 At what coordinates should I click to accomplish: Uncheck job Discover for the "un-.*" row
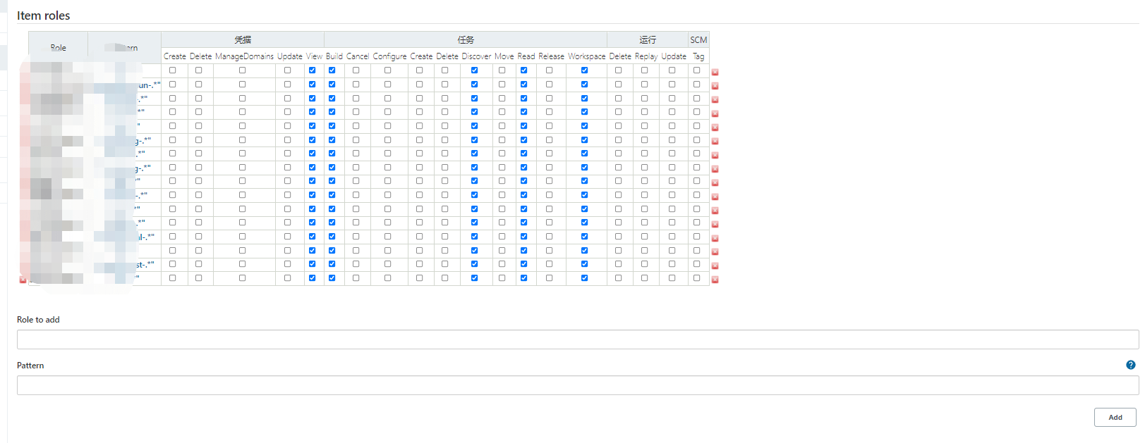[474, 85]
